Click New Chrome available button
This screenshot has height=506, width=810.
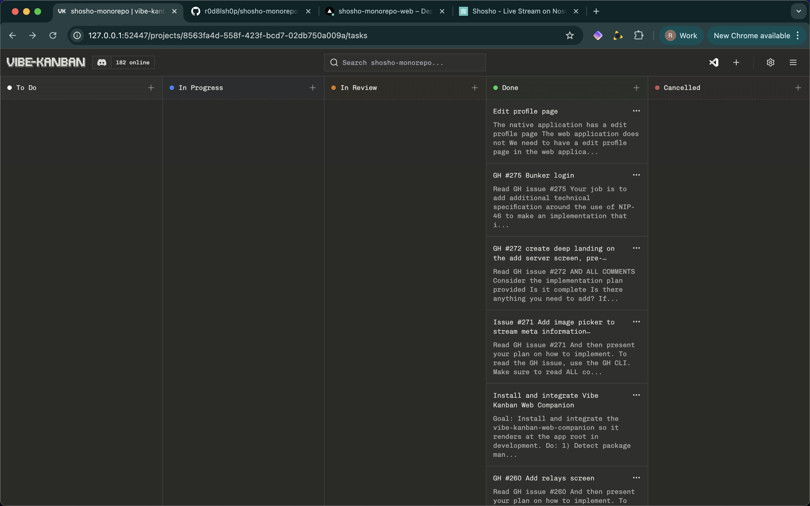751,35
